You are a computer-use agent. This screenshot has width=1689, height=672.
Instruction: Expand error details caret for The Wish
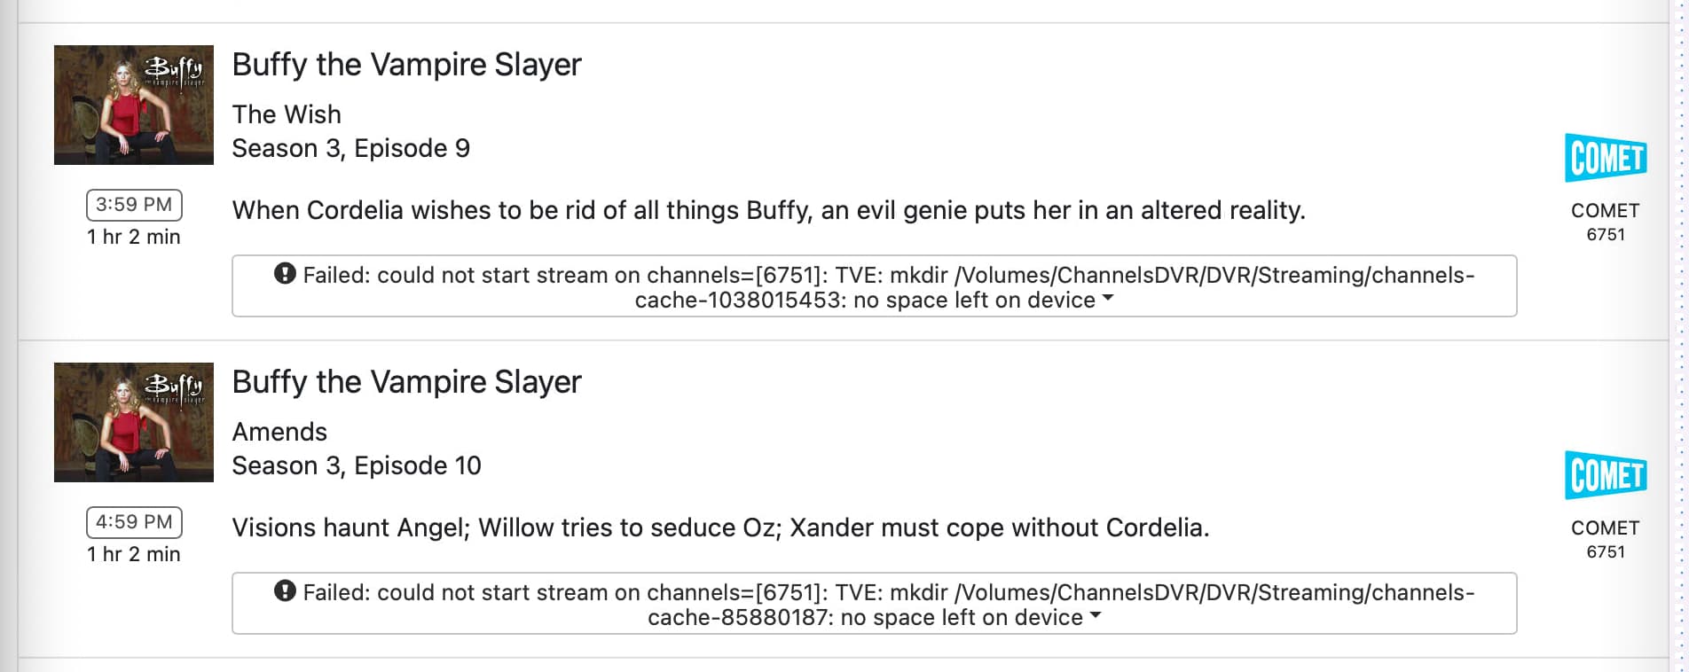pyautogui.click(x=1108, y=300)
